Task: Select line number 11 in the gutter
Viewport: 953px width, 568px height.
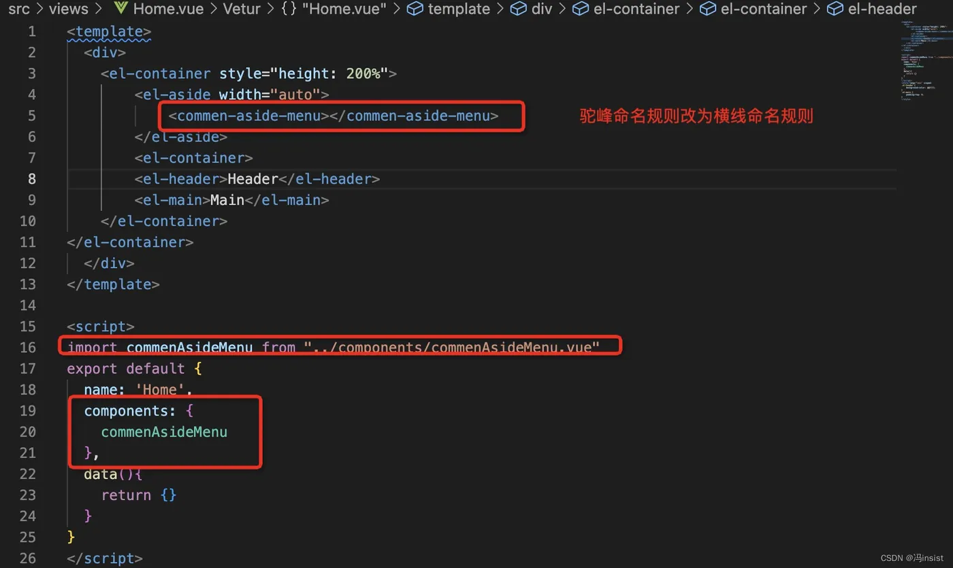Action: (28, 242)
